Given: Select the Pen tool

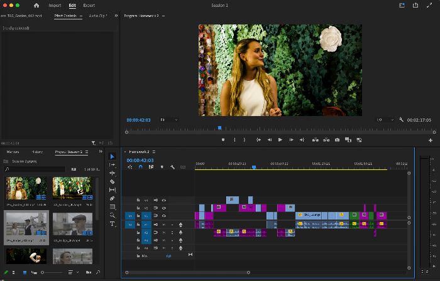Looking at the screenshot, I should (x=113, y=198).
